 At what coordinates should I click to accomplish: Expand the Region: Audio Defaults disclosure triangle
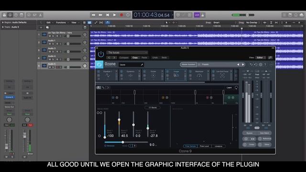[3, 22]
